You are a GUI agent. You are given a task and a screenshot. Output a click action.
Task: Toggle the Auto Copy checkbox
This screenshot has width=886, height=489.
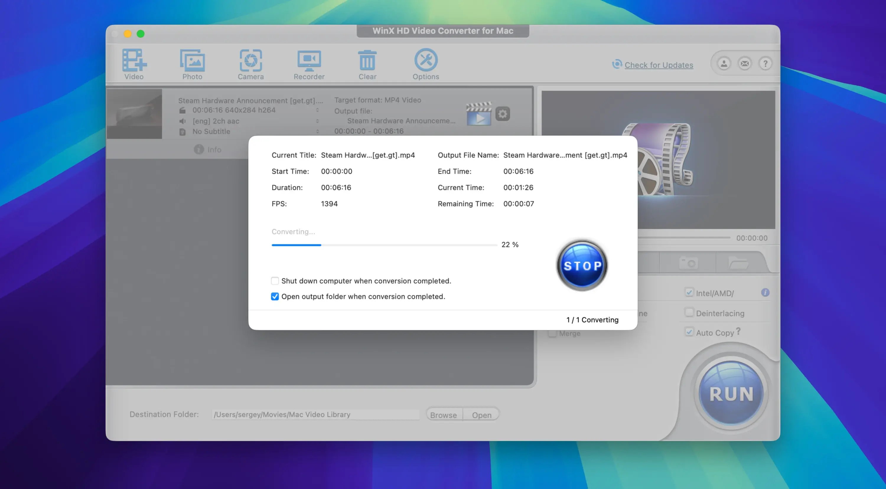pyautogui.click(x=689, y=332)
